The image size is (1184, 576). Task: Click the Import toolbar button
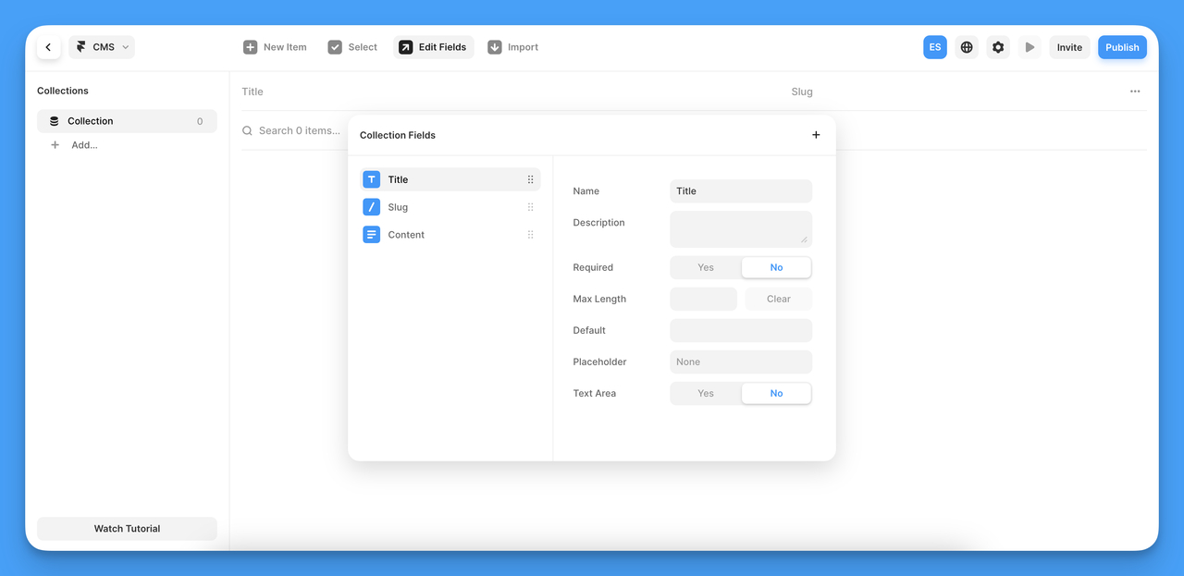pos(512,47)
